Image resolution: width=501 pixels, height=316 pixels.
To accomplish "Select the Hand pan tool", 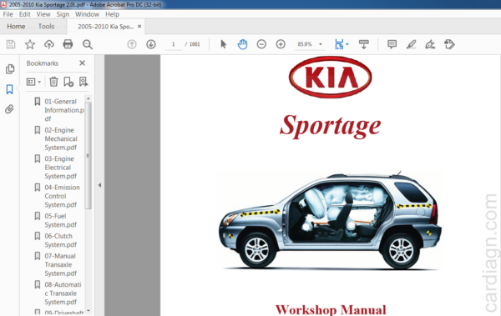I will [242, 44].
